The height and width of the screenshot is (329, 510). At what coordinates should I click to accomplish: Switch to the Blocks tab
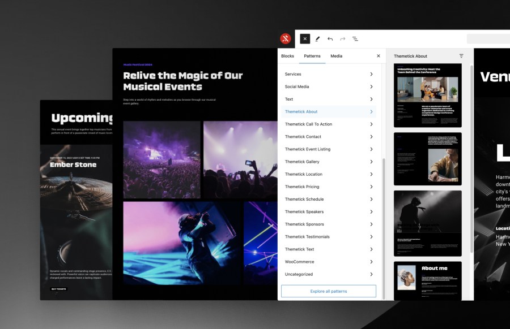[287, 56]
